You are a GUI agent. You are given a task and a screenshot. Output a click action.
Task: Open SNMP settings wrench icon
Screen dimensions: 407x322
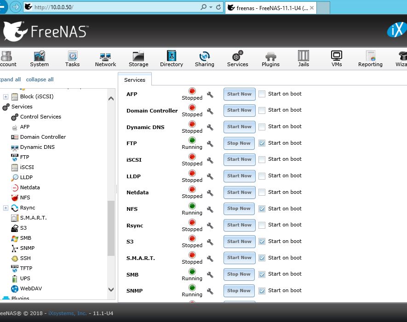coord(210,291)
